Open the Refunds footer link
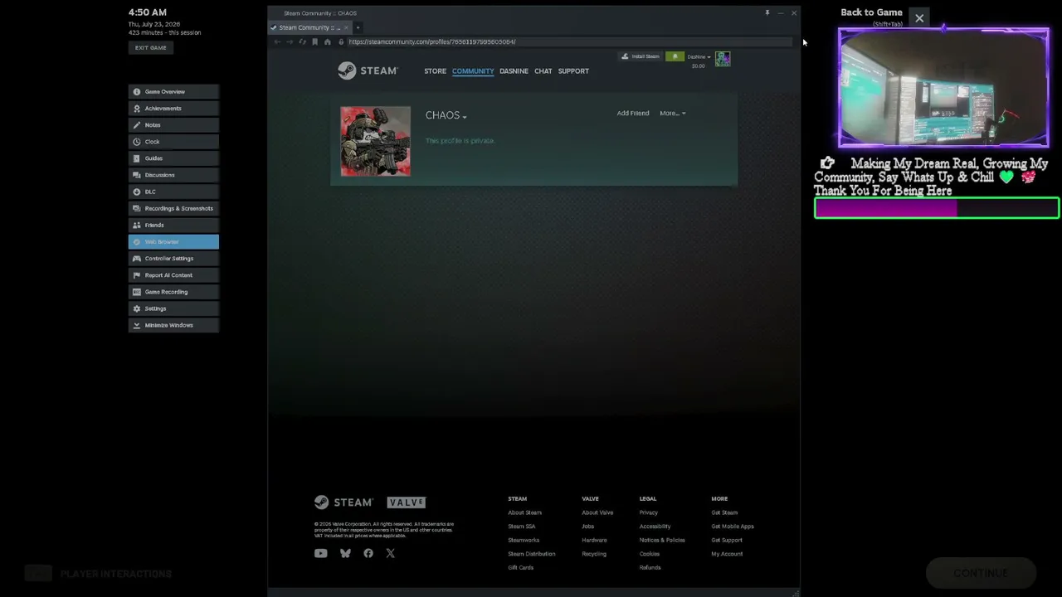The width and height of the screenshot is (1062, 597). point(650,568)
